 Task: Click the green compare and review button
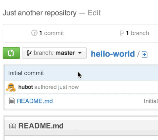click(11, 53)
